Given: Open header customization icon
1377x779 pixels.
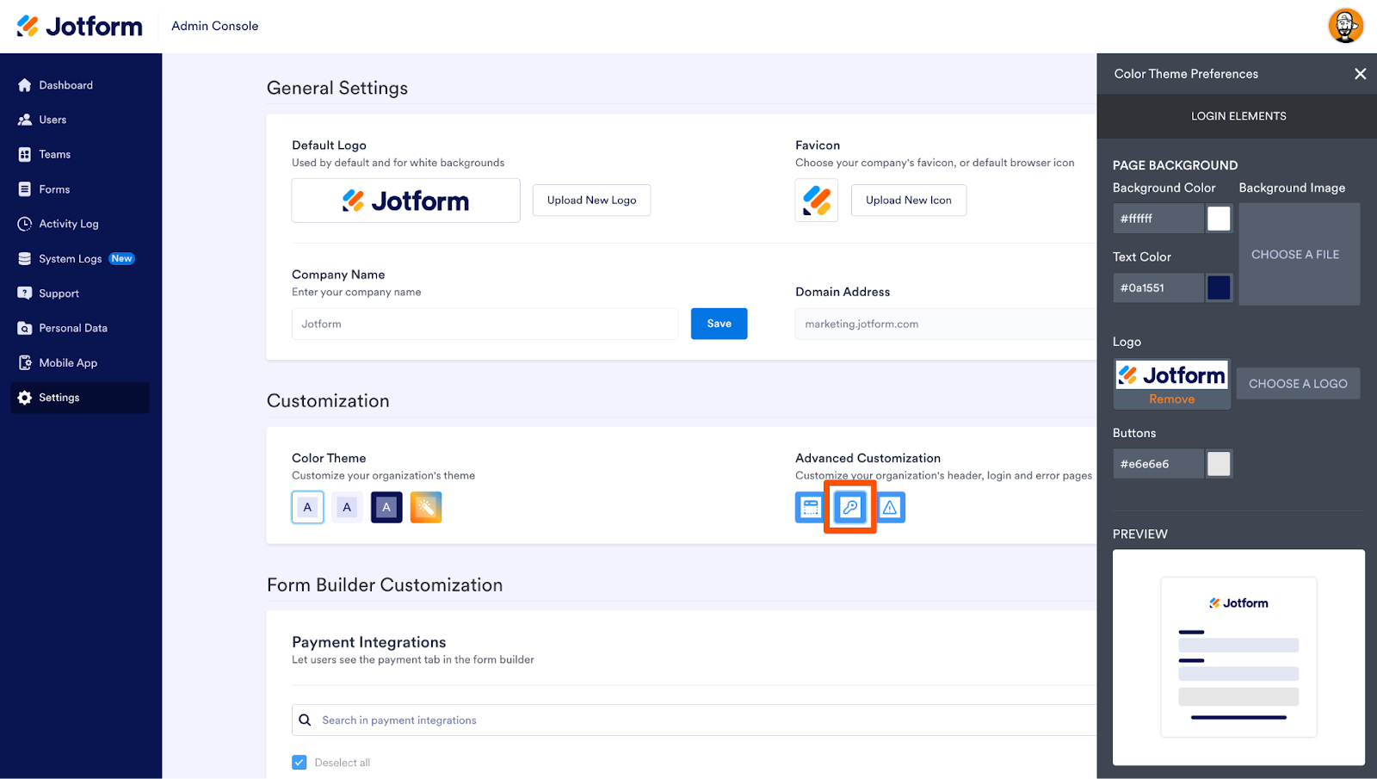Looking at the screenshot, I should pos(810,508).
